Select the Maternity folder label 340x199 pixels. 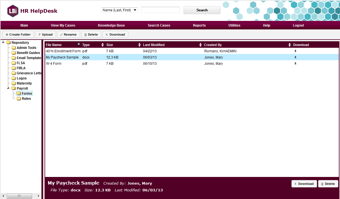tap(24, 83)
